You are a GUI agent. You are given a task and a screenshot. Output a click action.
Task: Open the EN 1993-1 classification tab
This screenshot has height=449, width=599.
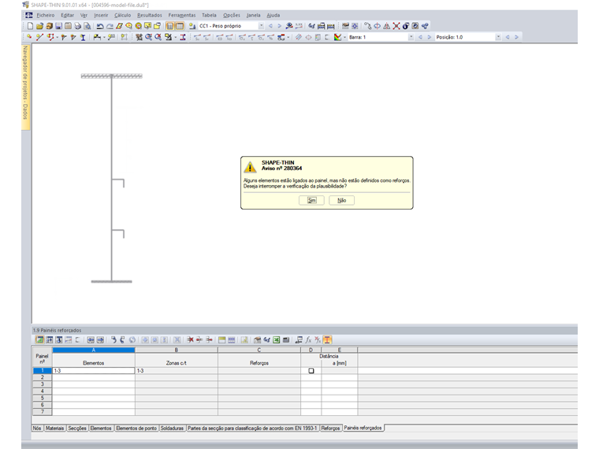[x=252, y=429]
